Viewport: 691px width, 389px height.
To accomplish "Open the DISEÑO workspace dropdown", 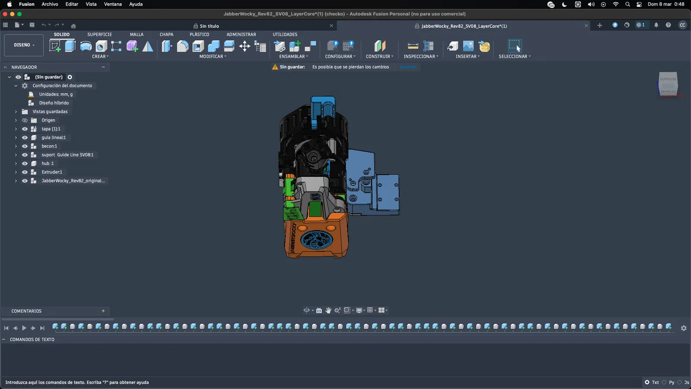I will pos(24,45).
